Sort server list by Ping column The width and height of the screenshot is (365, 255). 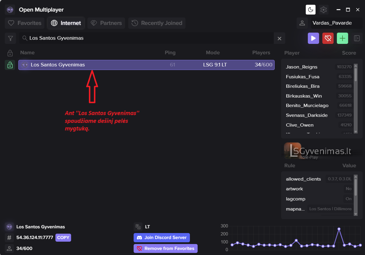click(x=170, y=53)
